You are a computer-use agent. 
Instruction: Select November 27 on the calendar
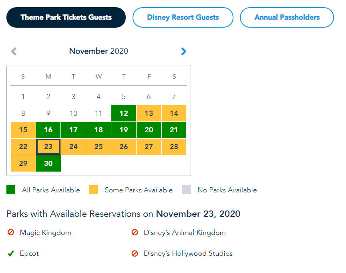click(x=149, y=147)
